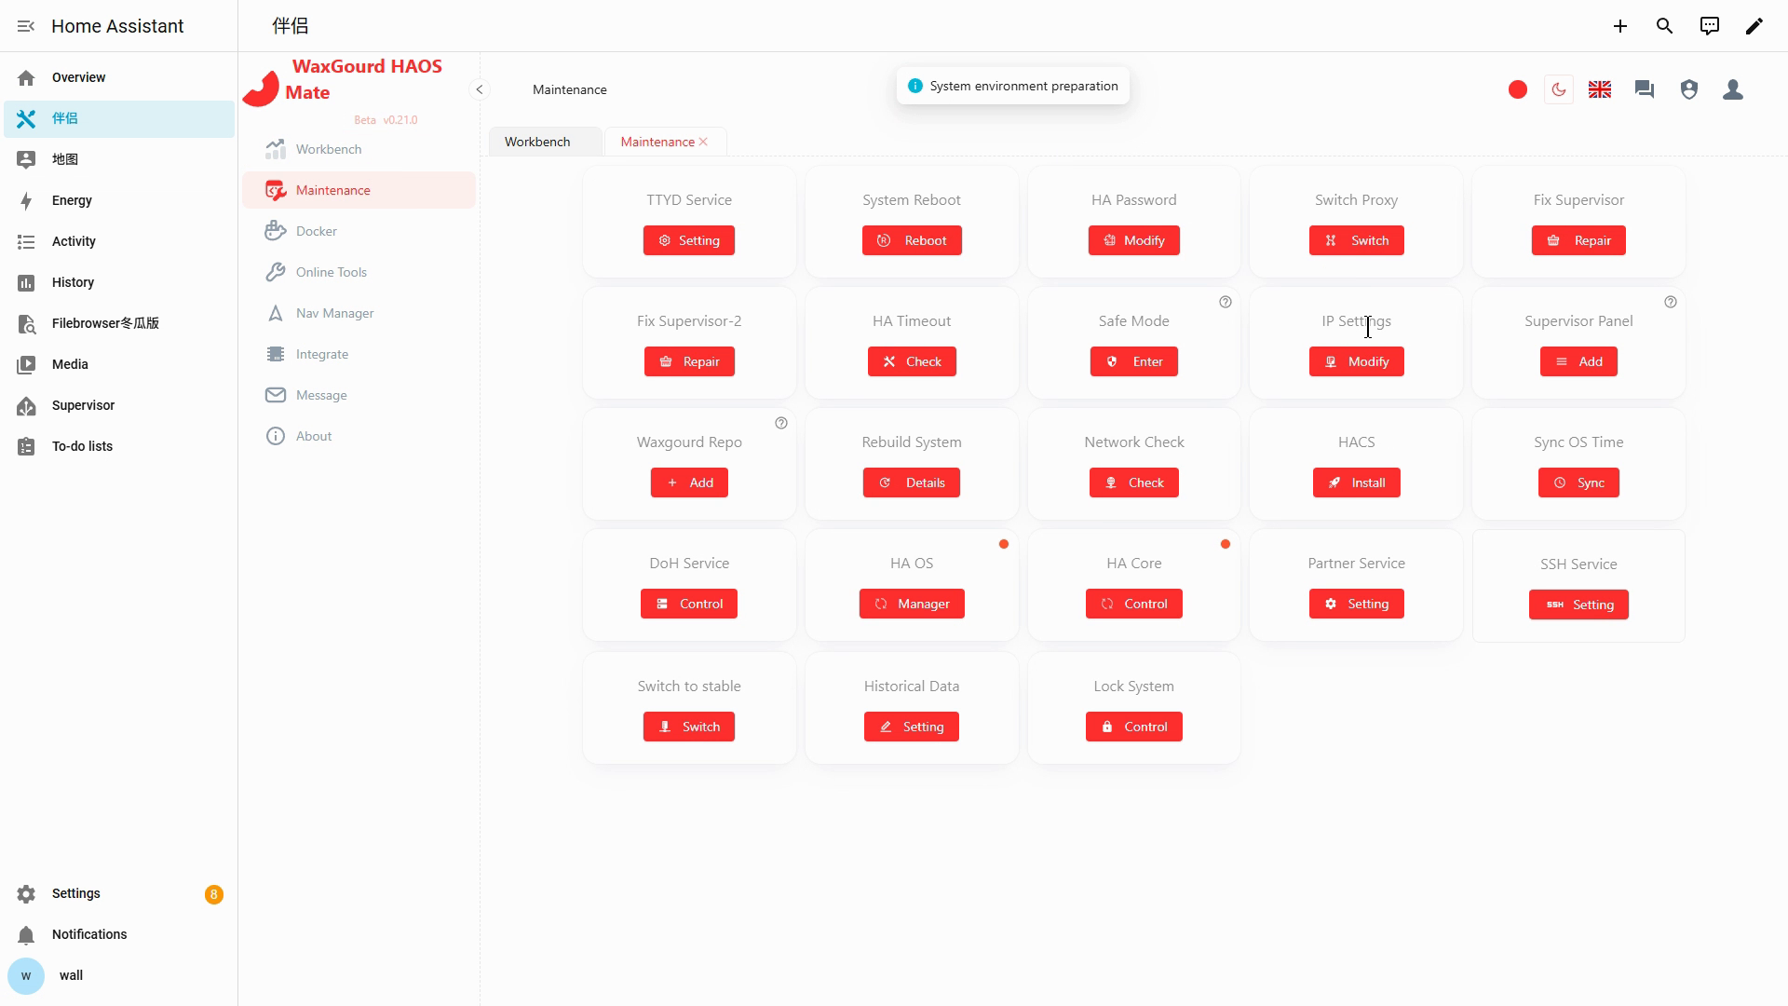Open Workbench in WaxGourd menu
This screenshot has height=1006, width=1788.
pos(359,149)
